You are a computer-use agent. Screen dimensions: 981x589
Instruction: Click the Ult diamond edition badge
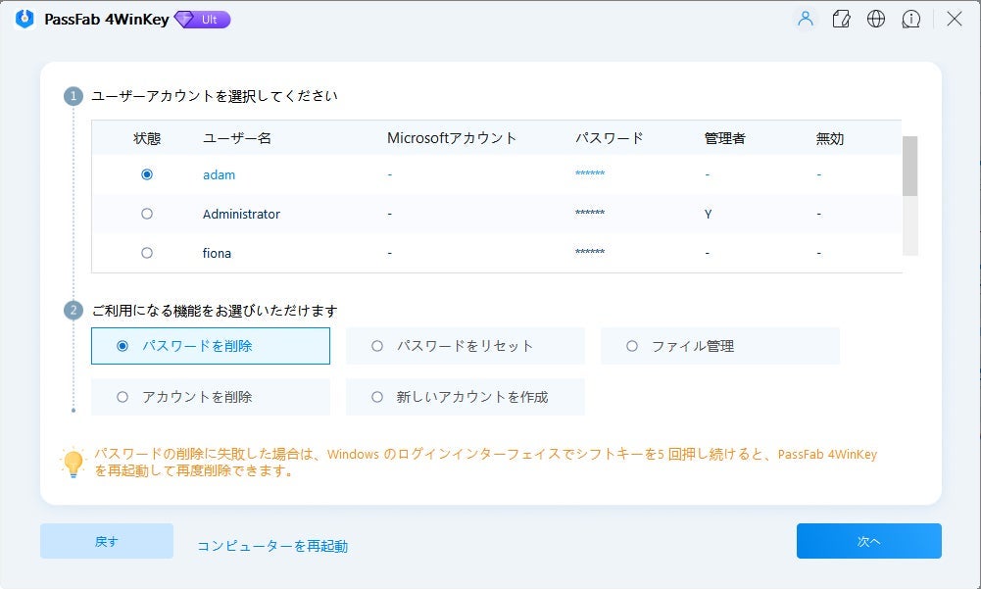click(x=202, y=20)
